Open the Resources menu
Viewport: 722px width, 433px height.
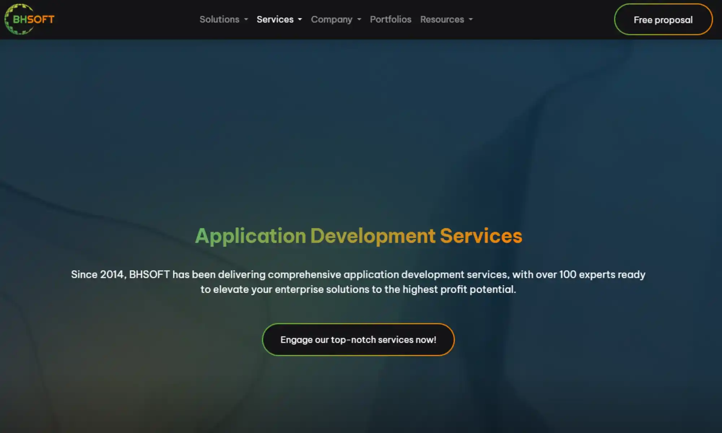click(x=442, y=19)
